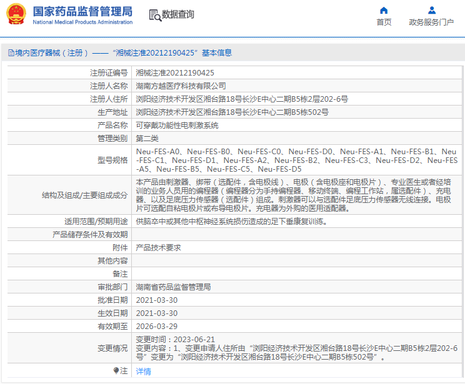
Task: Click the 政务服务门户 user icon
Action: click(x=432, y=11)
